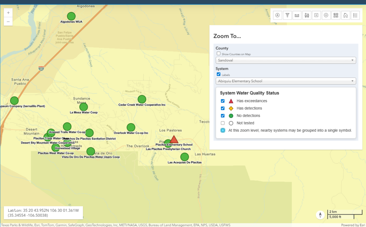Zoom in on the map
The image size is (366, 227).
pyautogui.click(x=8, y=12)
